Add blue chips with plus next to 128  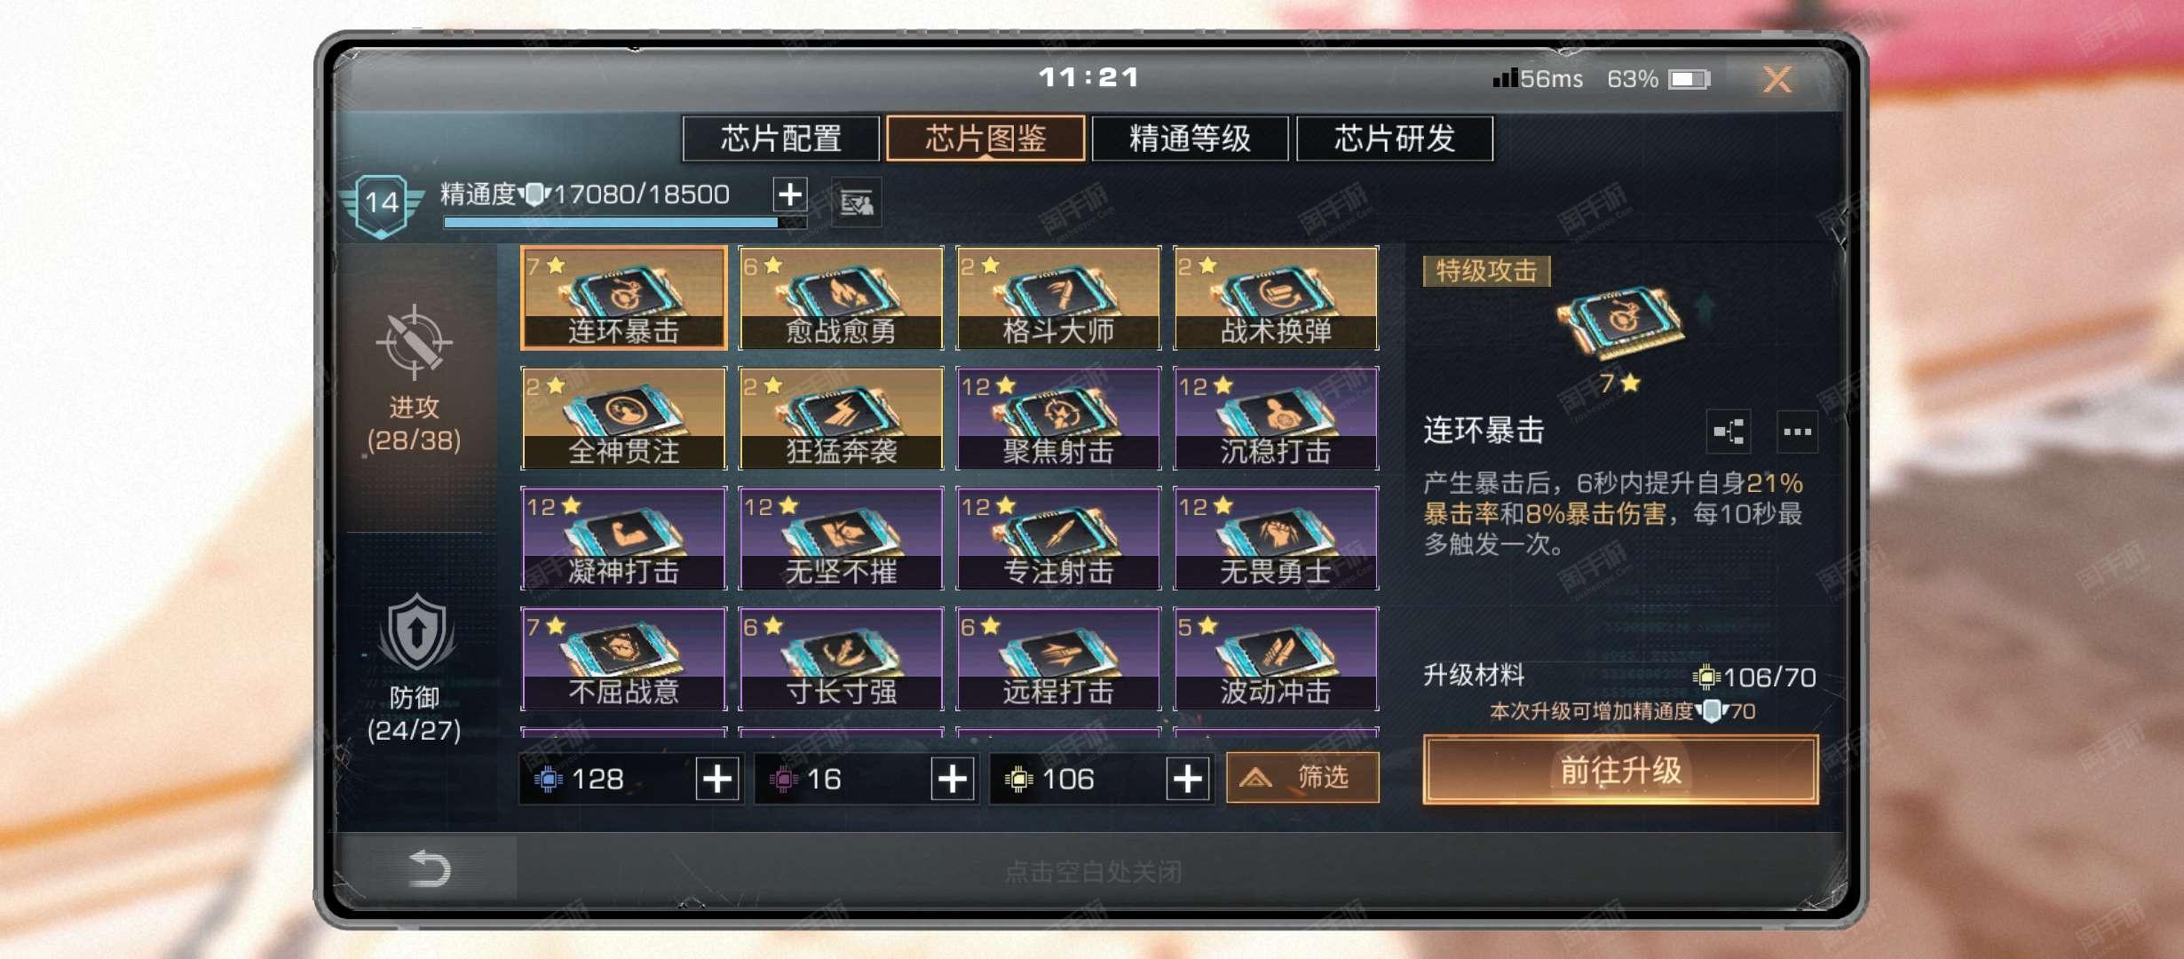(x=717, y=780)
